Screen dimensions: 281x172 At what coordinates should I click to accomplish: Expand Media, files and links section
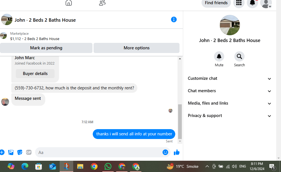[229, 103]
